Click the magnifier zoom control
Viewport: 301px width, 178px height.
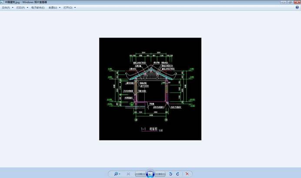coord(117,174)
